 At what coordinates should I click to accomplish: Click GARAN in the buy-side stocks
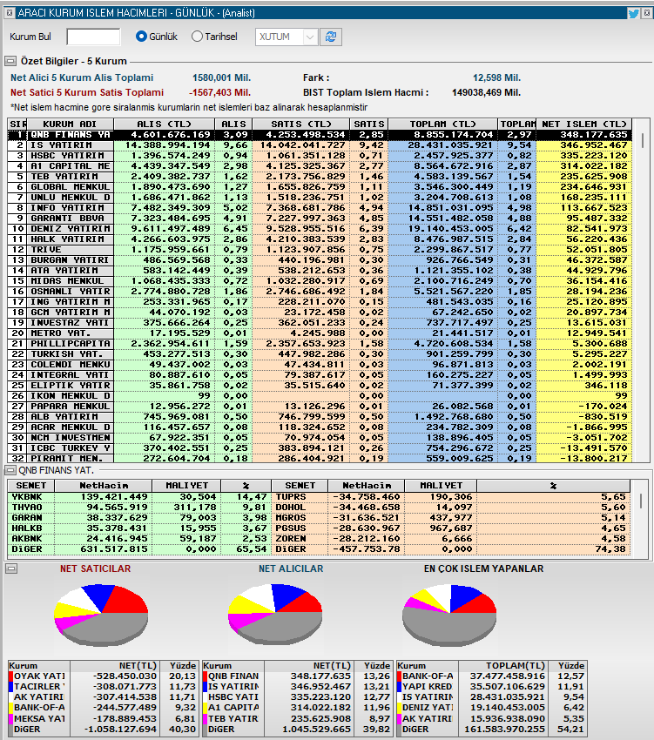(27, 518)
